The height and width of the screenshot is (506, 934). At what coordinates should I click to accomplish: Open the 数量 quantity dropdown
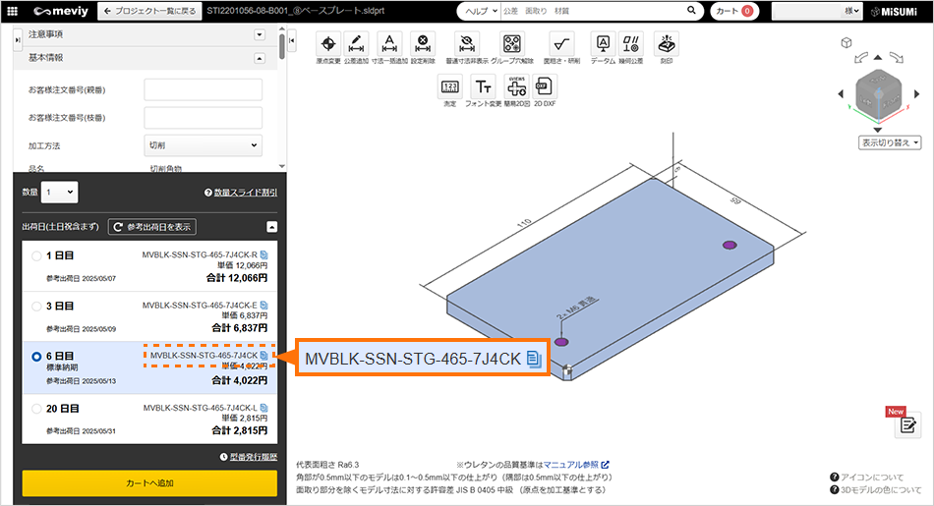[59, 193]
